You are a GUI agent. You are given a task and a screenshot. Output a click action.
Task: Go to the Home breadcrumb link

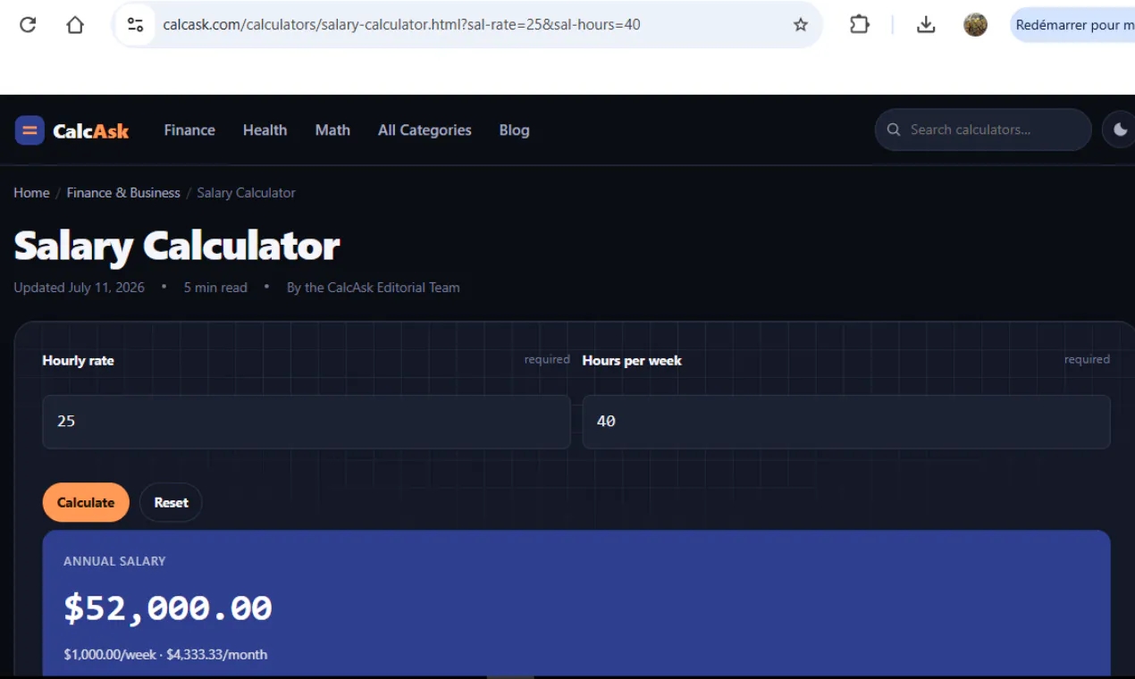pyautogui.click(x=31, y=193)
